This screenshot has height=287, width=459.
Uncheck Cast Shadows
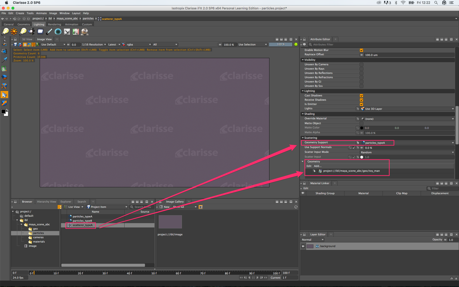(x=361, y=96)
